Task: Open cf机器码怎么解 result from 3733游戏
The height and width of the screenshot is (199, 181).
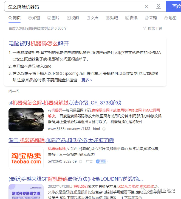Action: coord(65,103)
